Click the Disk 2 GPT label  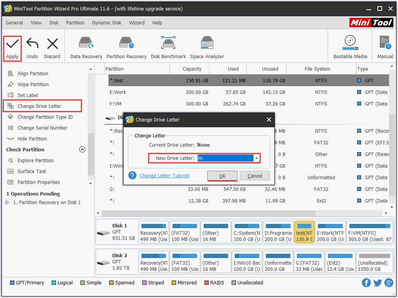tap(117, 262)
